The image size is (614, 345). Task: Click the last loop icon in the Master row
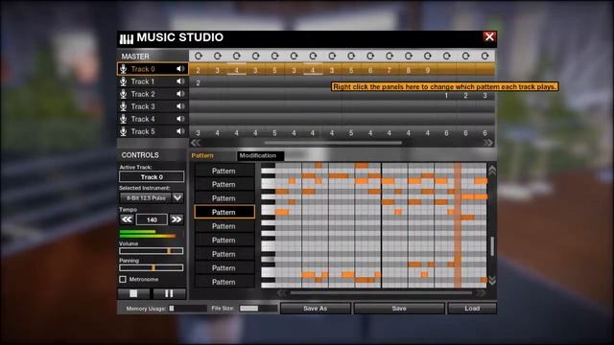(x=484, y=56)
